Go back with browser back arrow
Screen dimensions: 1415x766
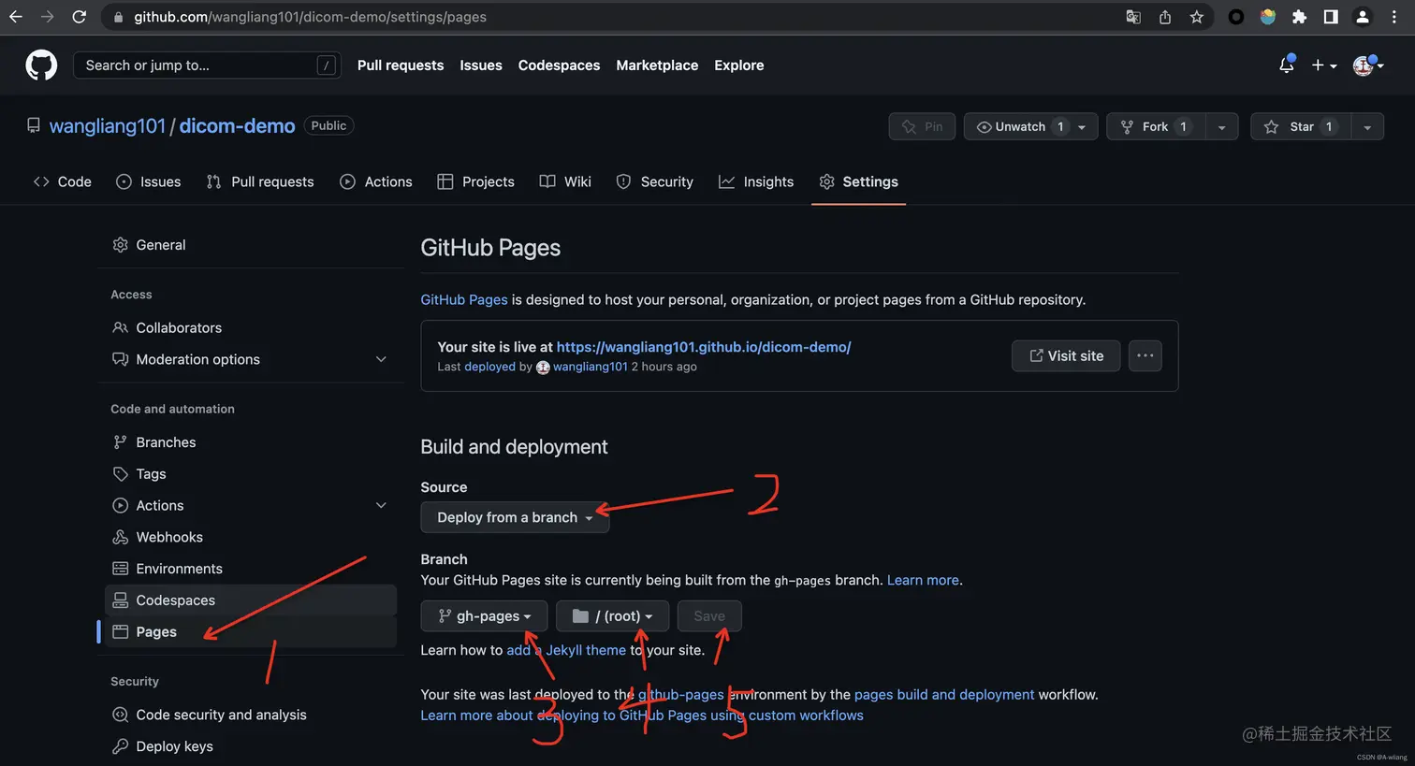point(16,17)
